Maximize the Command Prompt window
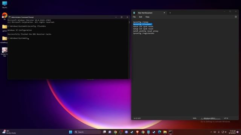 pos(122,17)
